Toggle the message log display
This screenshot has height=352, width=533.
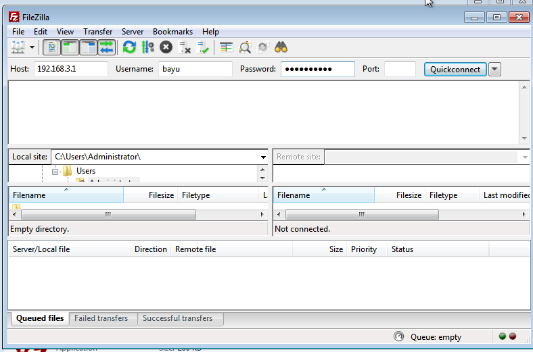pos(51,47)
